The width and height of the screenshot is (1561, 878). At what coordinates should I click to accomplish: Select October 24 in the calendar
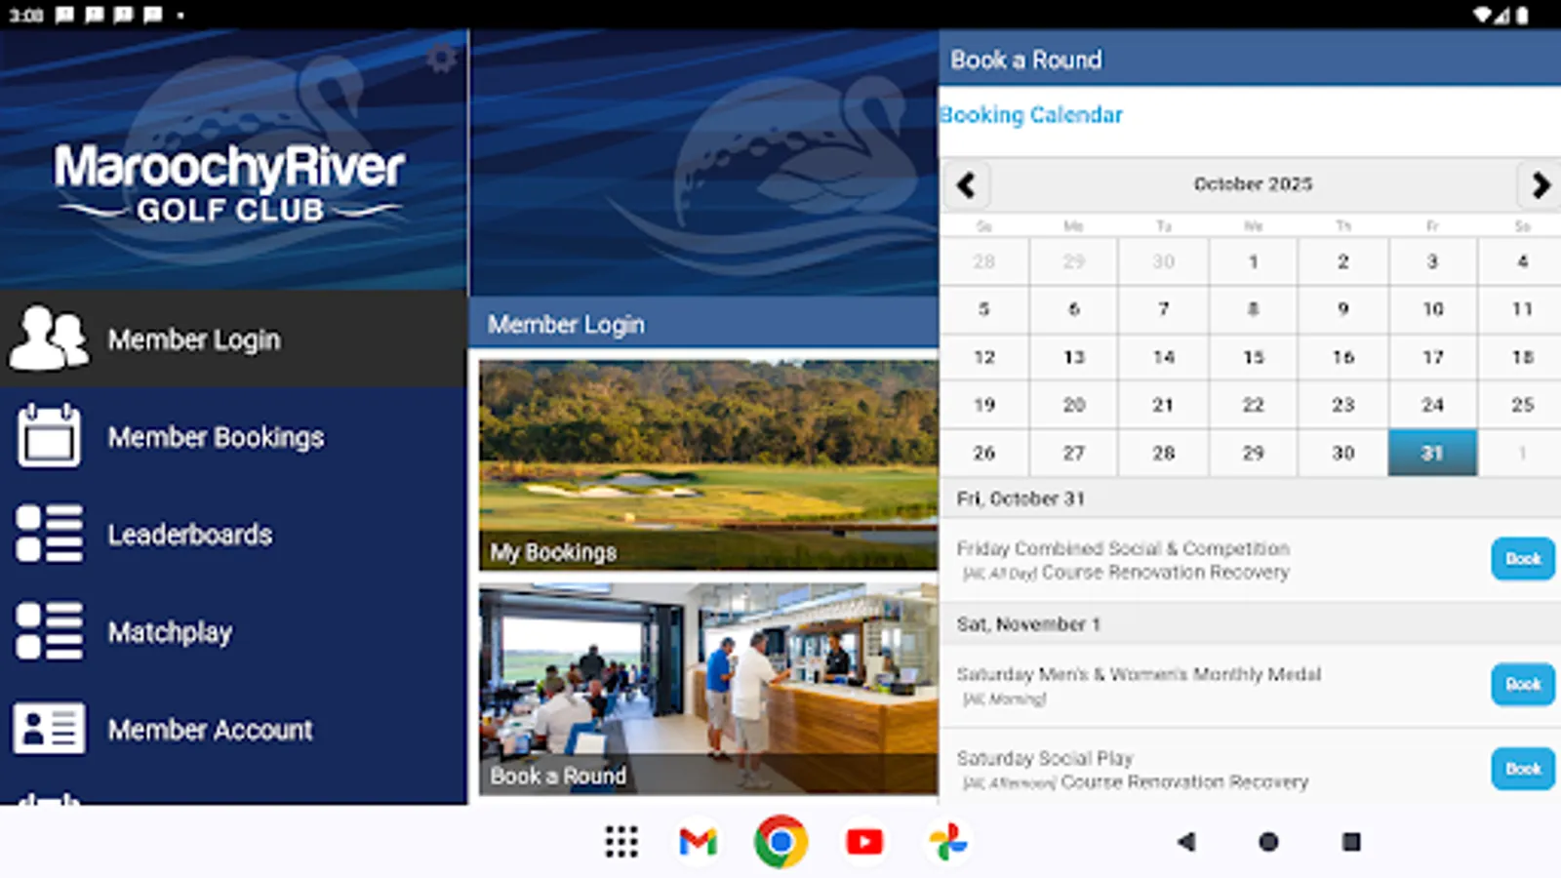coord(1432,405)
